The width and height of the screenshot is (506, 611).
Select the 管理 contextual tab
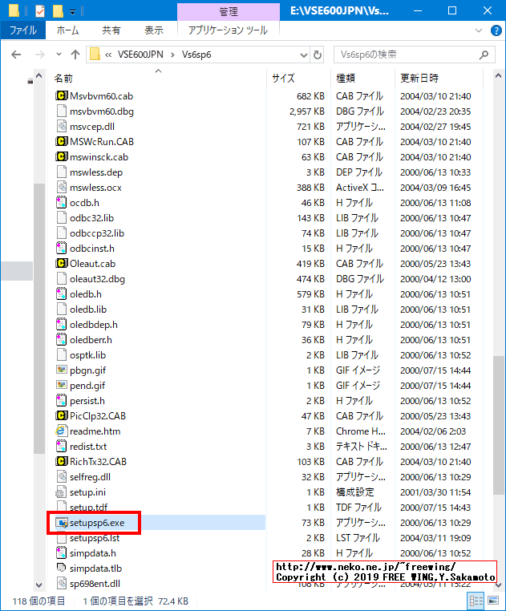(229, 12)
